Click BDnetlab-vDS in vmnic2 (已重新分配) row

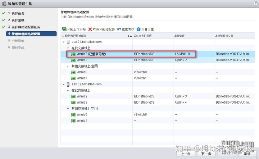pos(144,54)
